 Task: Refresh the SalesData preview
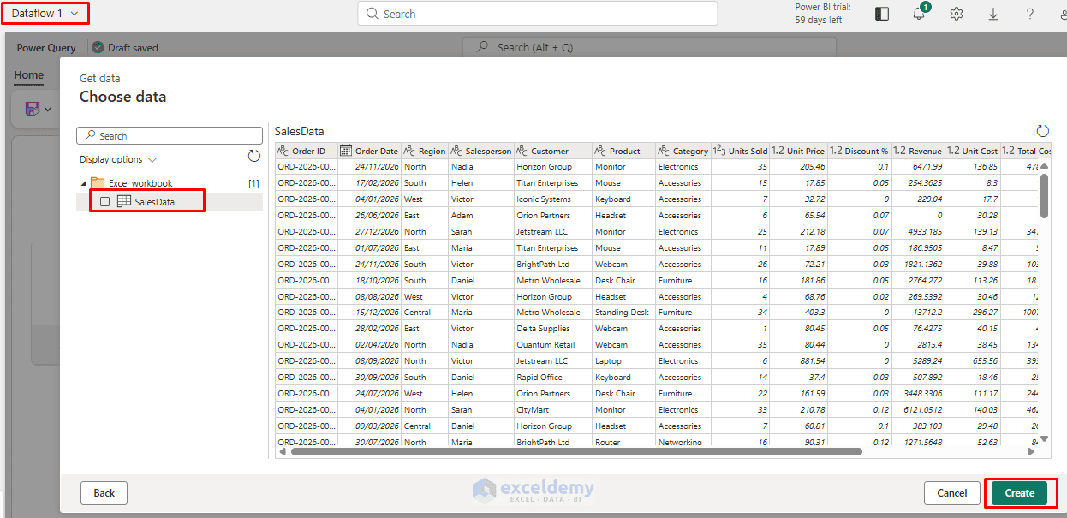(1042, 131)
